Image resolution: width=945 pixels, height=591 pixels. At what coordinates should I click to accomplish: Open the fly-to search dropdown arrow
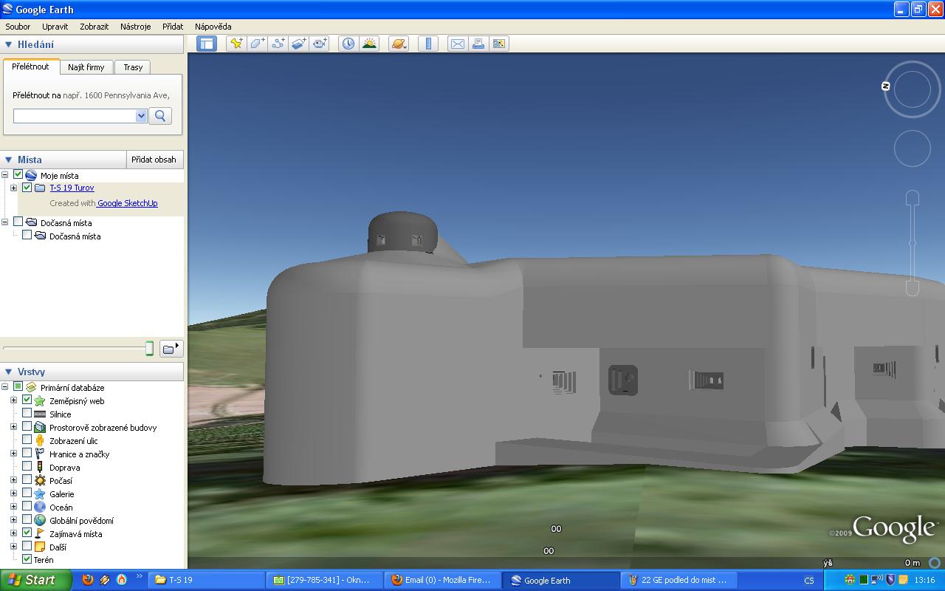[141, 116]
